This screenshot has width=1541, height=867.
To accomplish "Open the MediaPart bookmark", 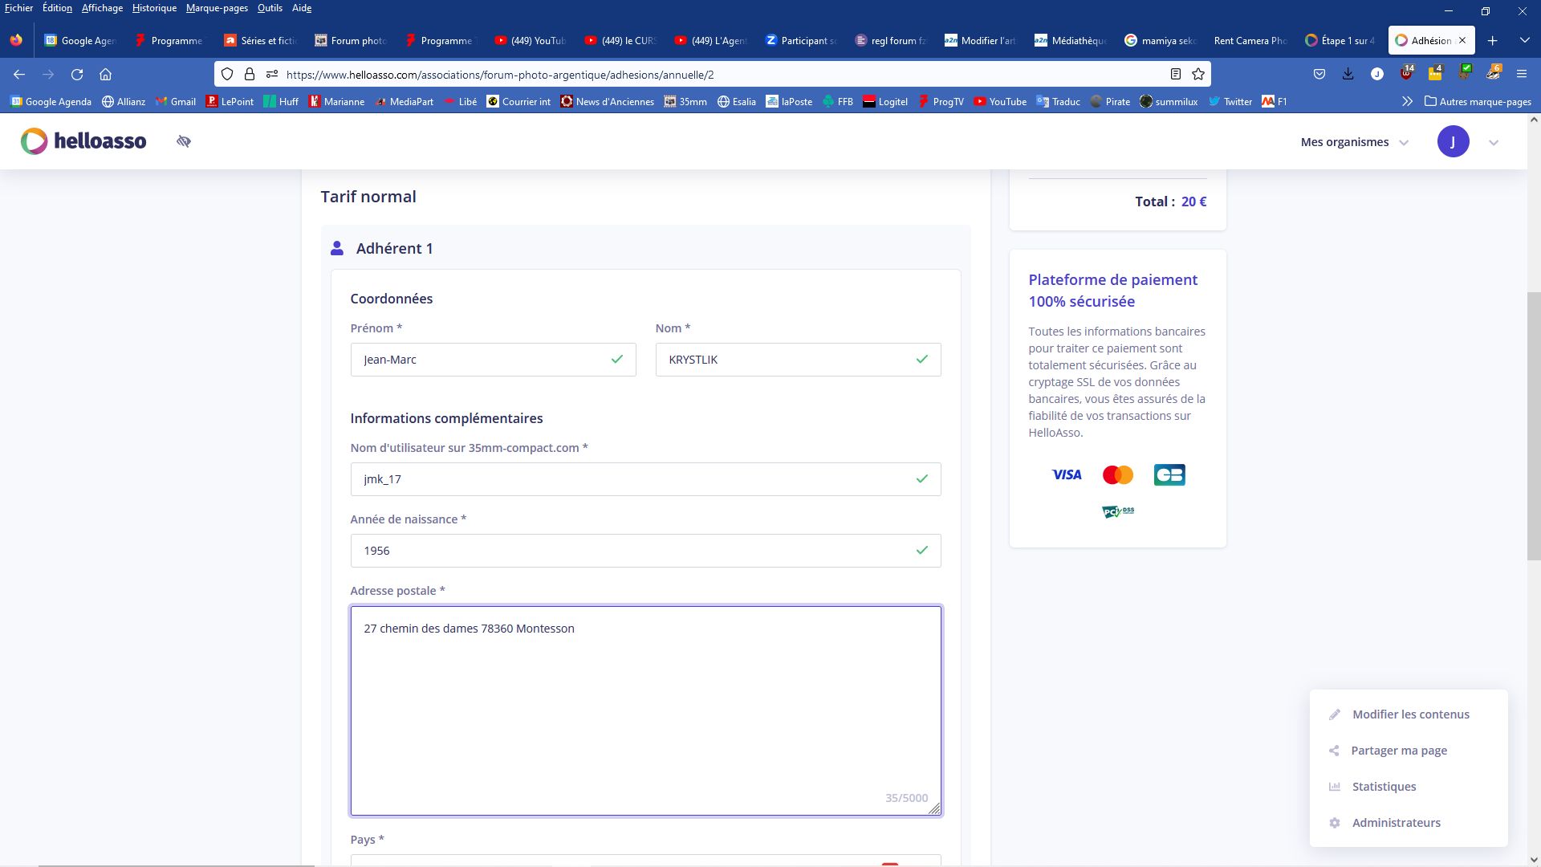I will coord(404,101).
